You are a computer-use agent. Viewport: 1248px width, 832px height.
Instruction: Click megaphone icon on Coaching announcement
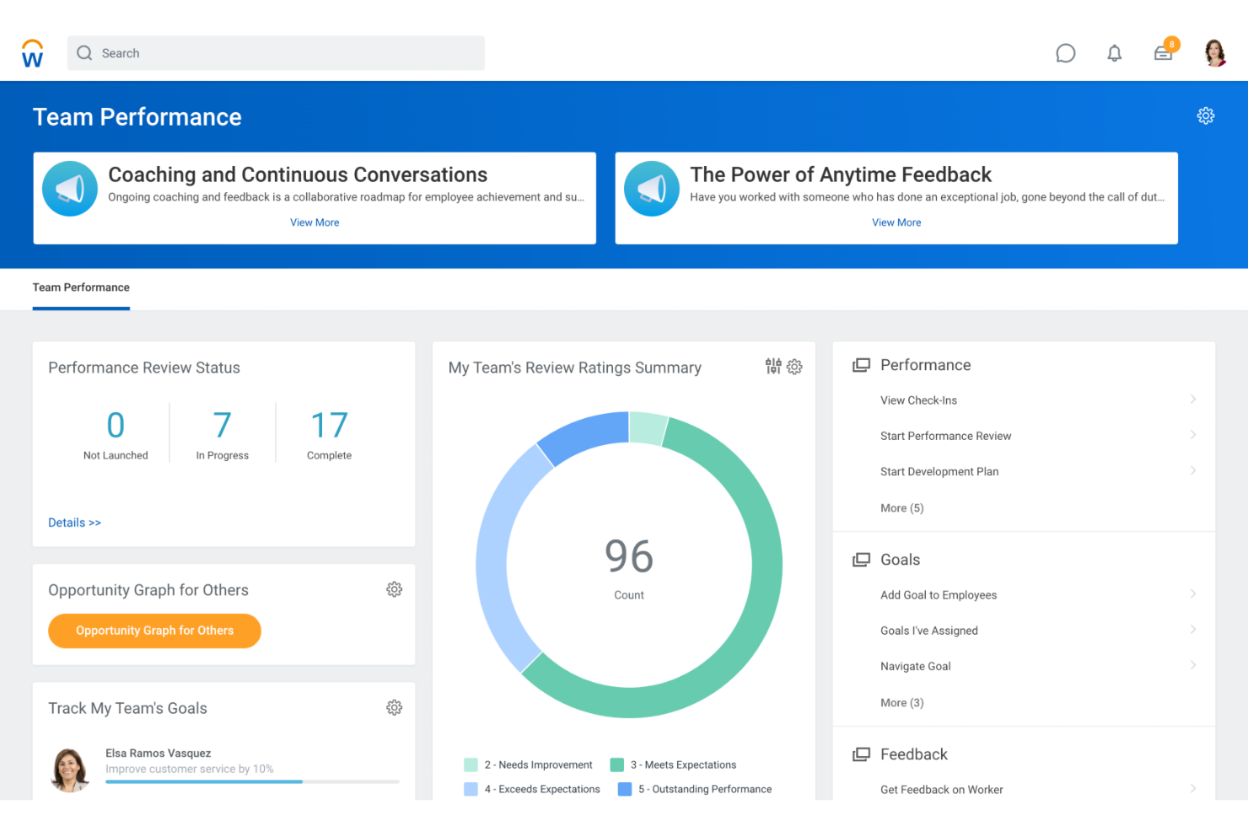(70, 189)
